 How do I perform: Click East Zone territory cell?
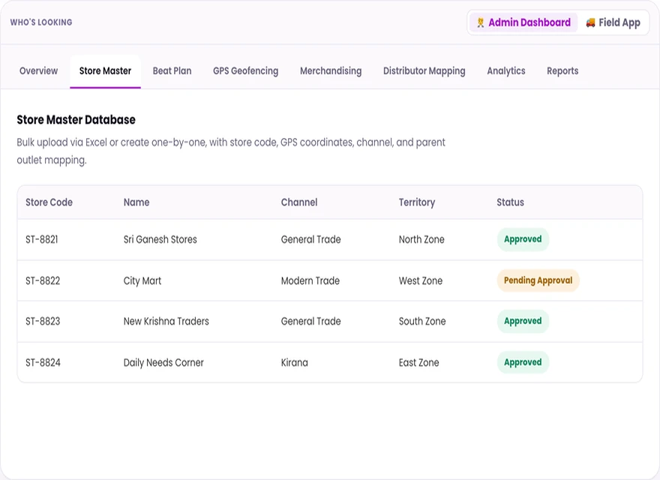[418, 362]
